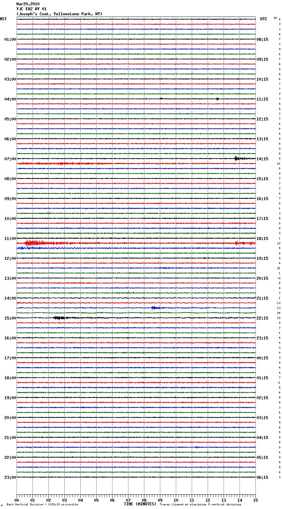Image resolution: width=282 pixels, height=509 pixels.
Task: Click the Each Vertical Division scale note
Action: (42, 505)
